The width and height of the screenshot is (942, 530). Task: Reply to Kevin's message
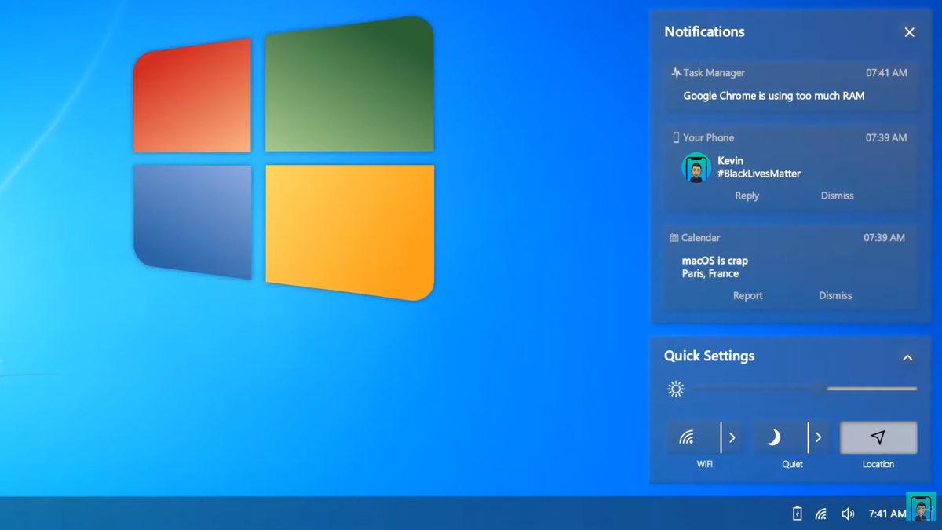tap(746, 196)
